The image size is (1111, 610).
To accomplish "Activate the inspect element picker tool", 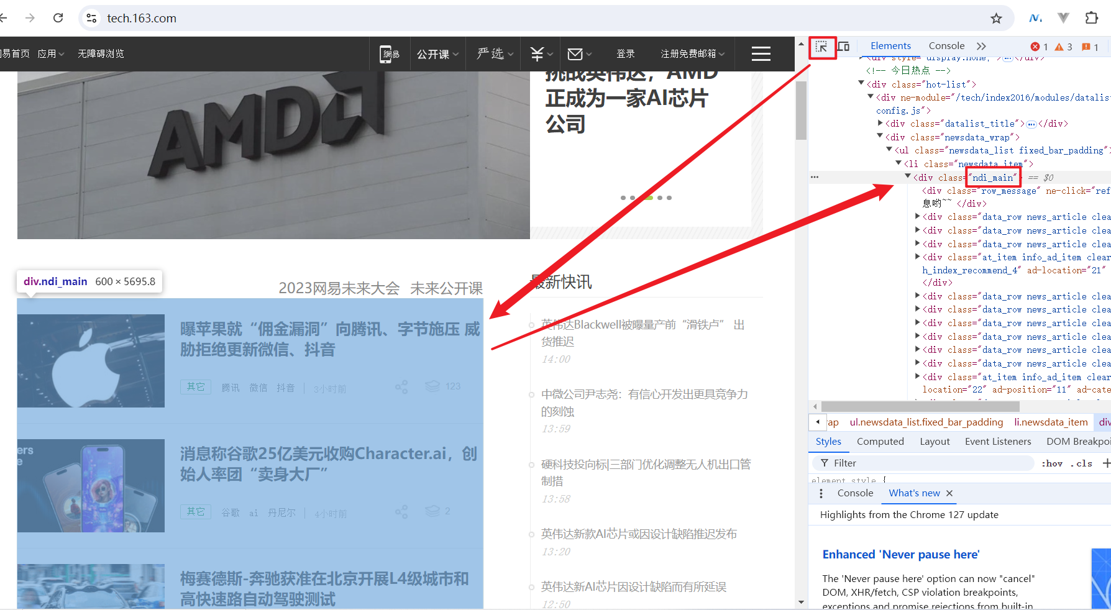I will tap(821, 47).
